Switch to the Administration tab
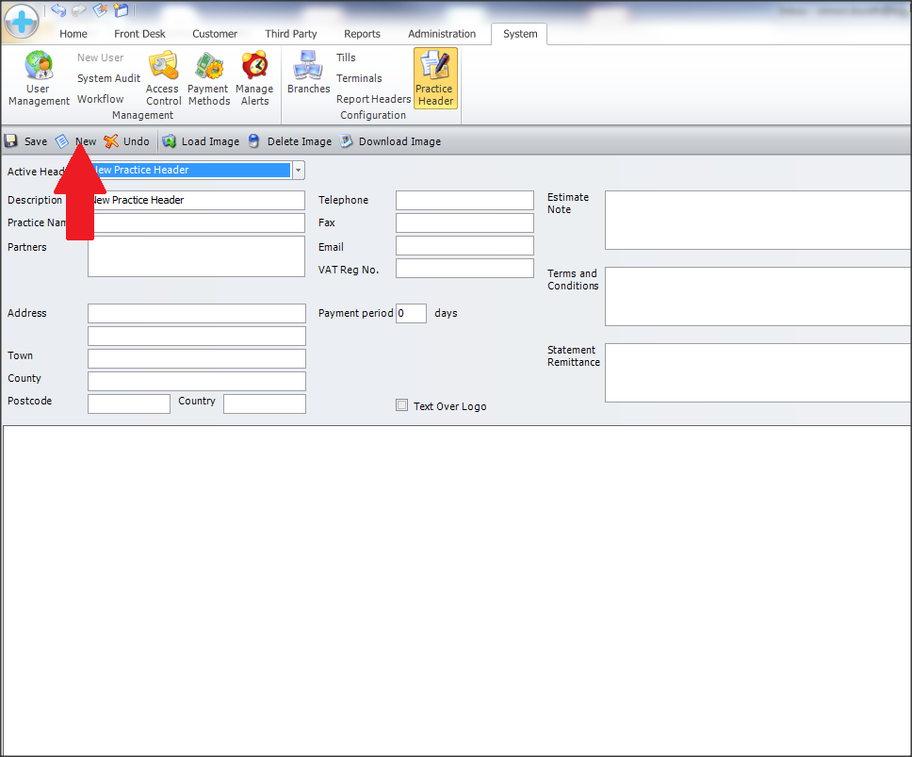The width and height of the screenshot is (912, 757). (x=442, y=34)
